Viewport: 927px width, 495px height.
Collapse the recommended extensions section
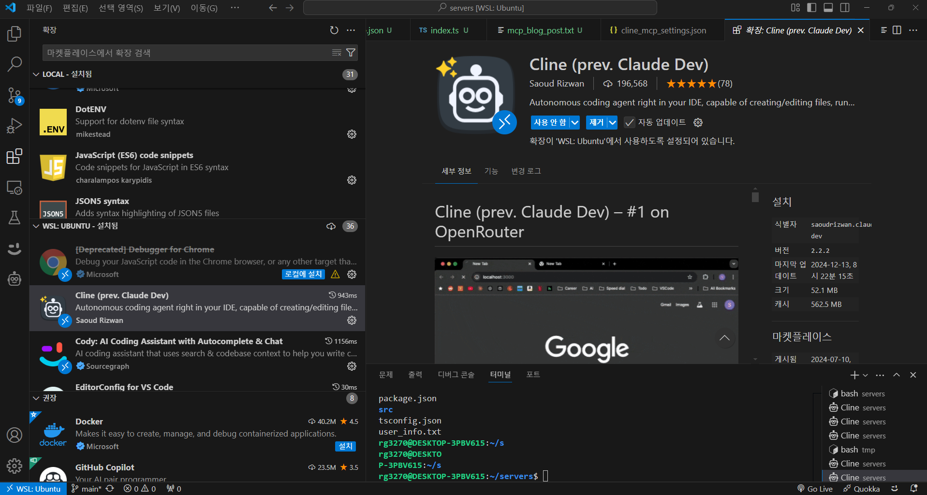tap(36, 398)
